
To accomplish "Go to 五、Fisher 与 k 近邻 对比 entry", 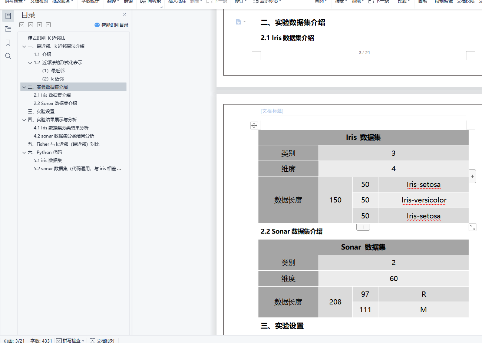I will (x=63, y=144).
